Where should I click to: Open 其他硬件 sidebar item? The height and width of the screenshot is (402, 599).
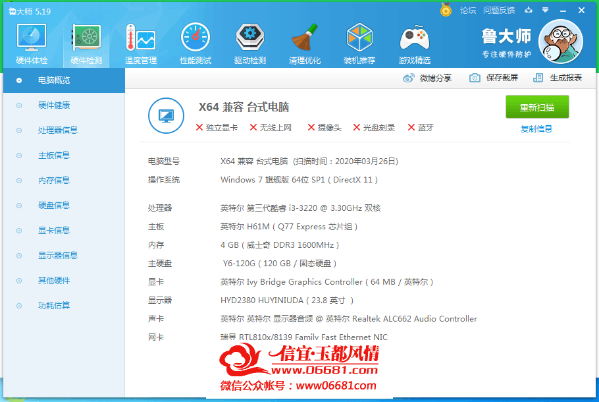65,280
